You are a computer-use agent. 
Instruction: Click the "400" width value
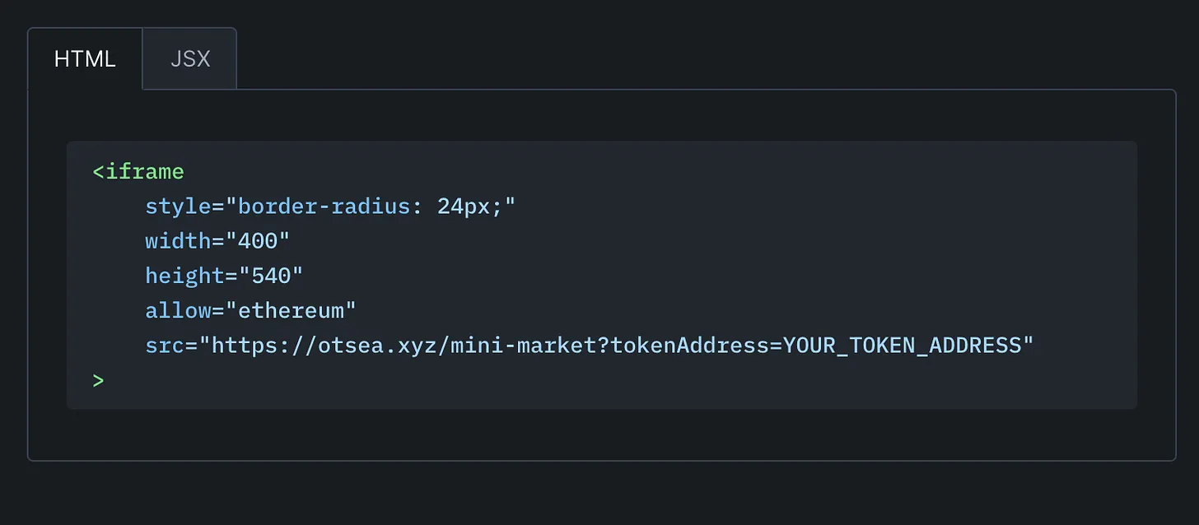pyautogui.click(x=258, y=241)
